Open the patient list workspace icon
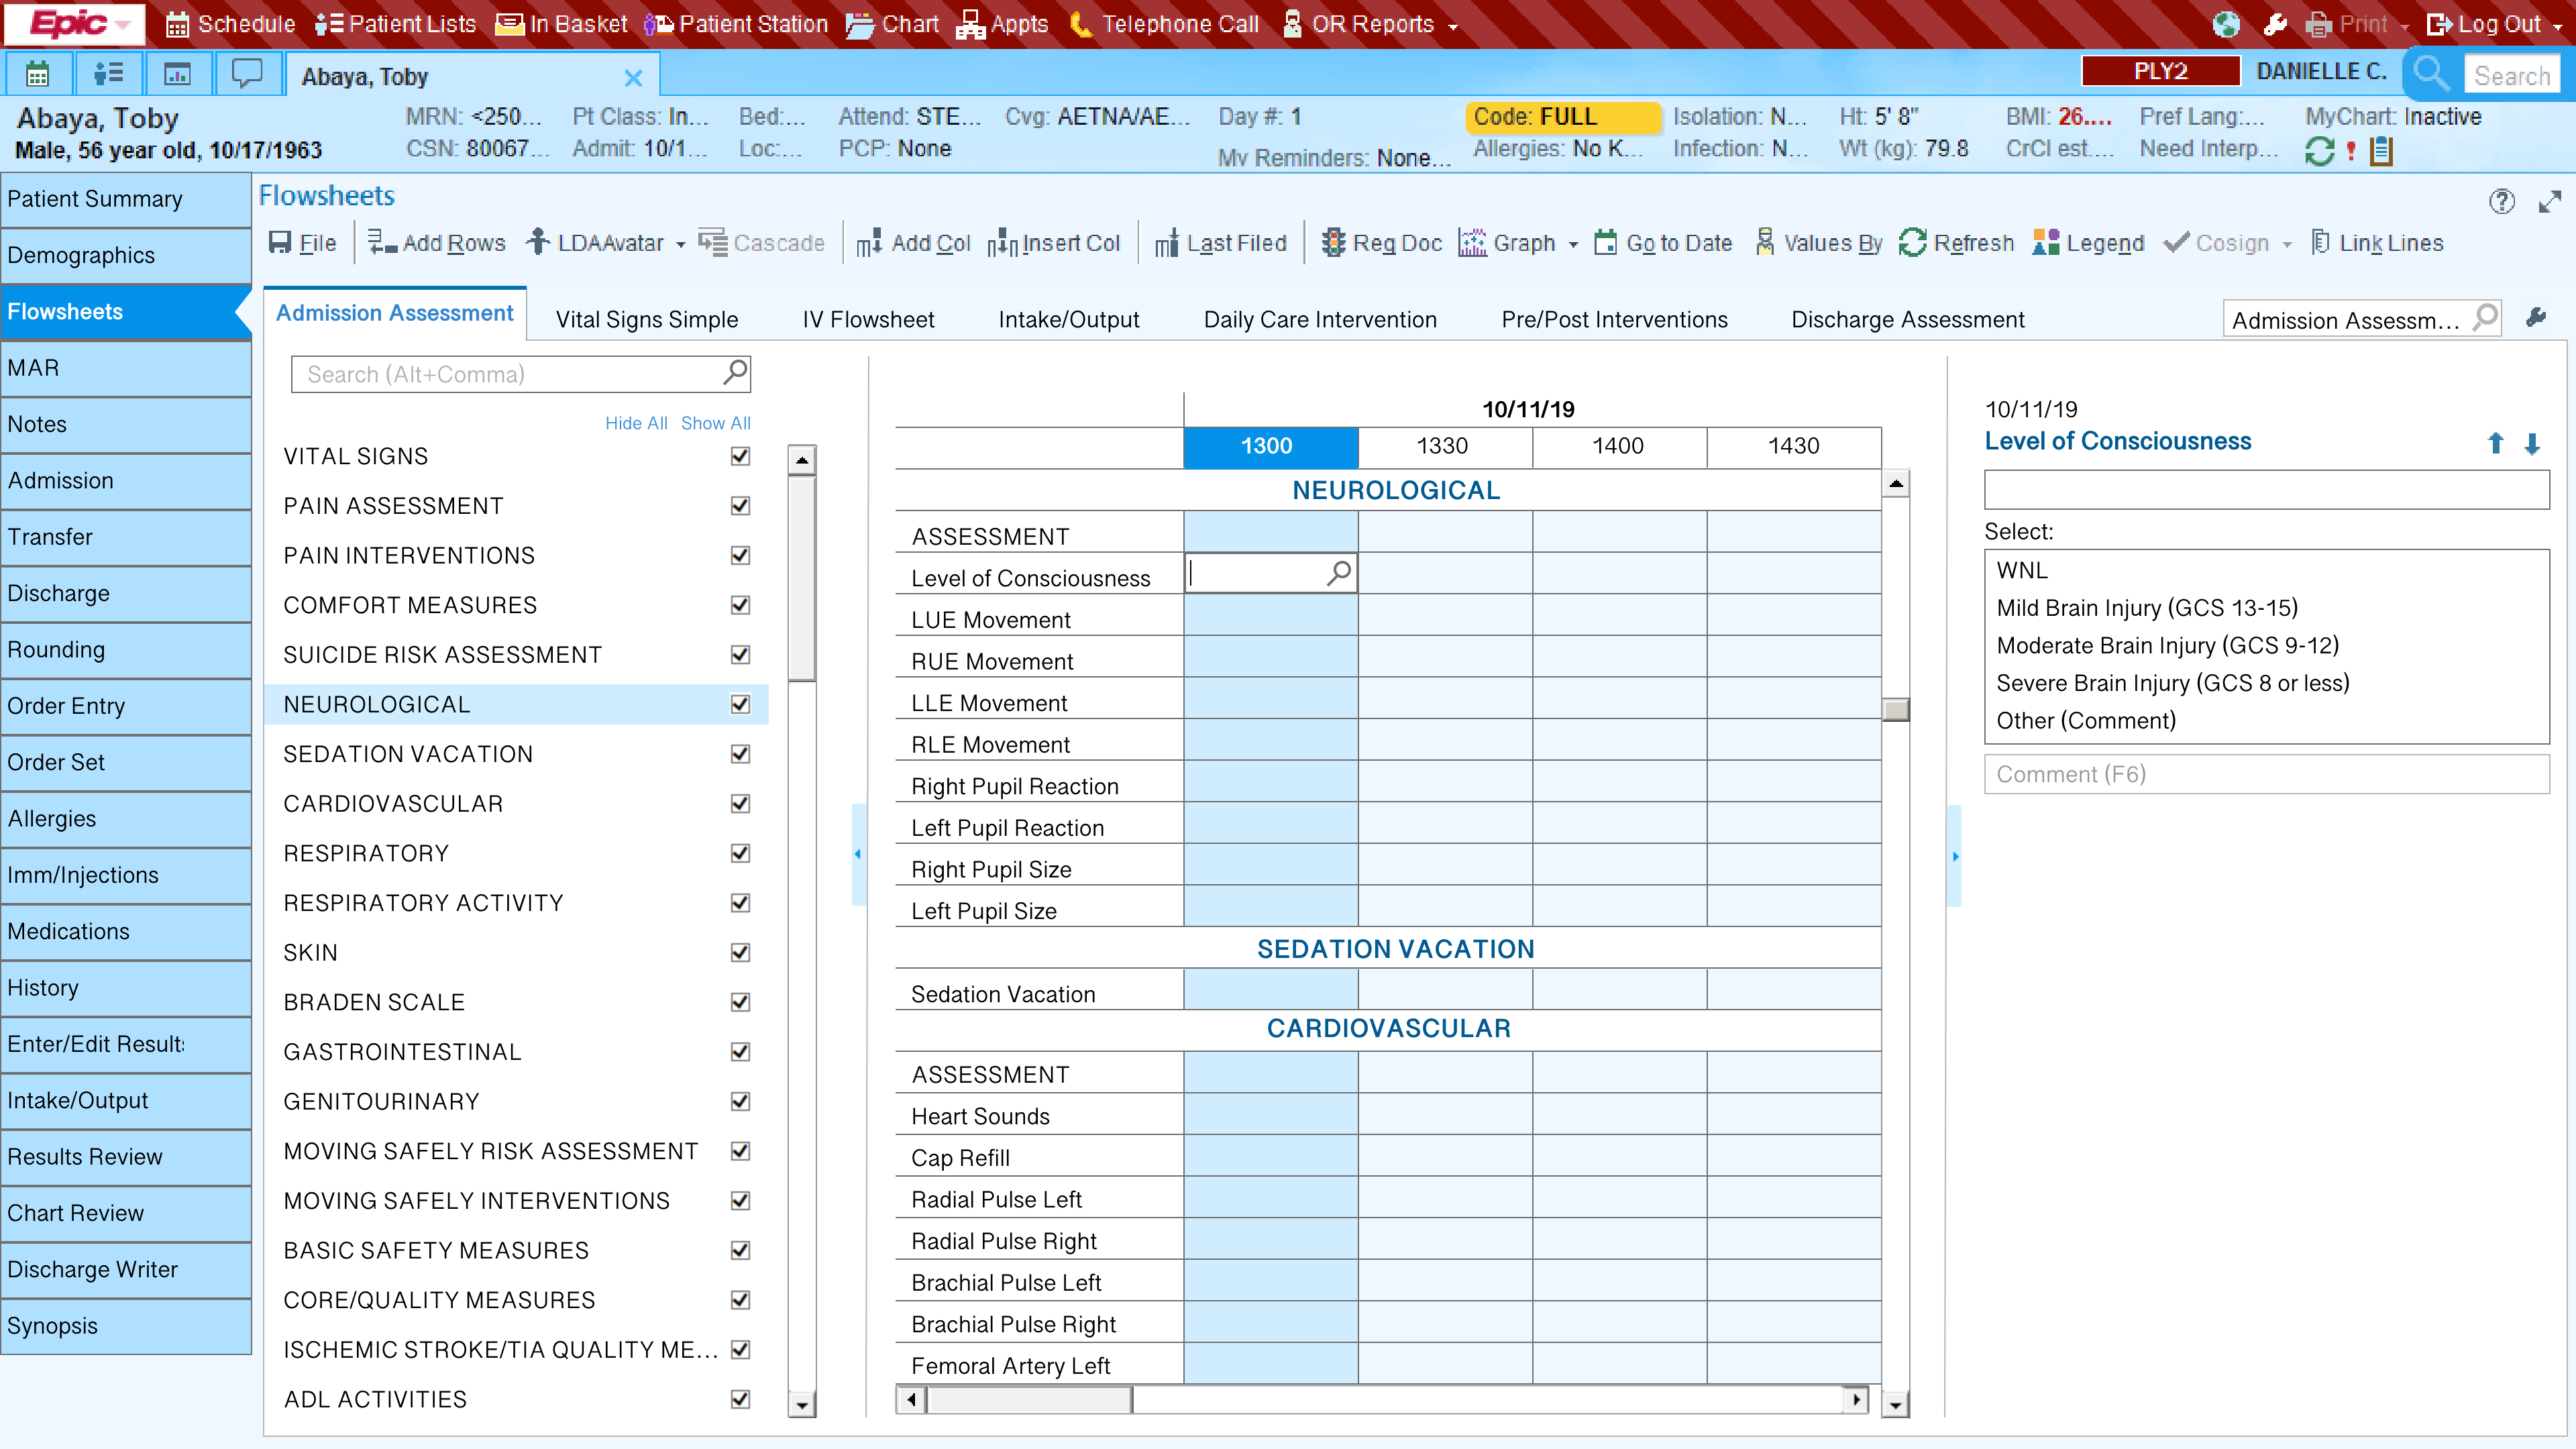This screenshot has height=1449, width=2576. [x=108, y=75]
